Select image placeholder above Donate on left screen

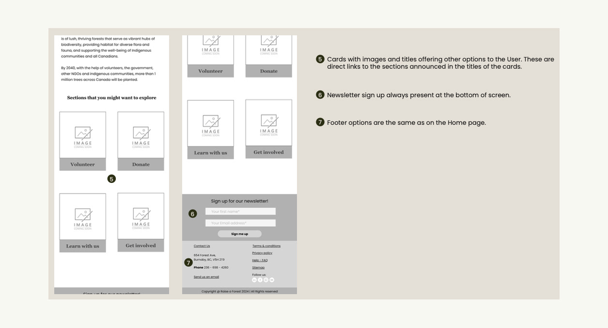(140, 135)
